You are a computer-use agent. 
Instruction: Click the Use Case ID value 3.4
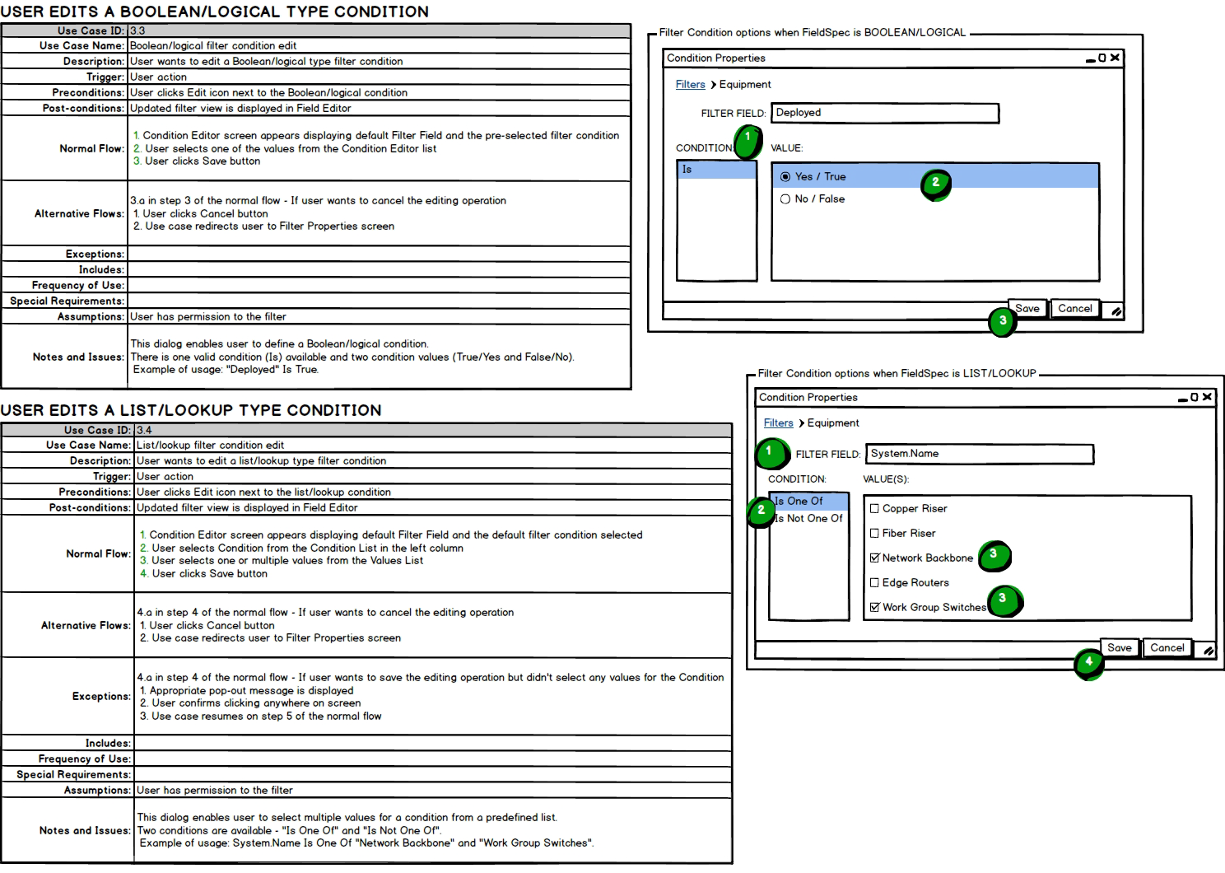pyautogui.click(x=144, y=430)
